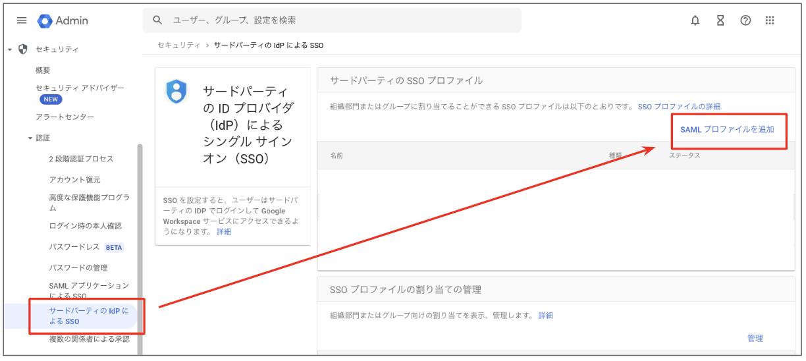Click 詳細 link in the SSO info card
This screenshot has height=361, width=806.
(x=224, y=232)
